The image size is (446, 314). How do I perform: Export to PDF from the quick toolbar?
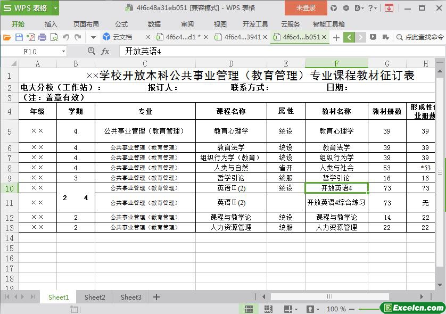coord(31,37)
